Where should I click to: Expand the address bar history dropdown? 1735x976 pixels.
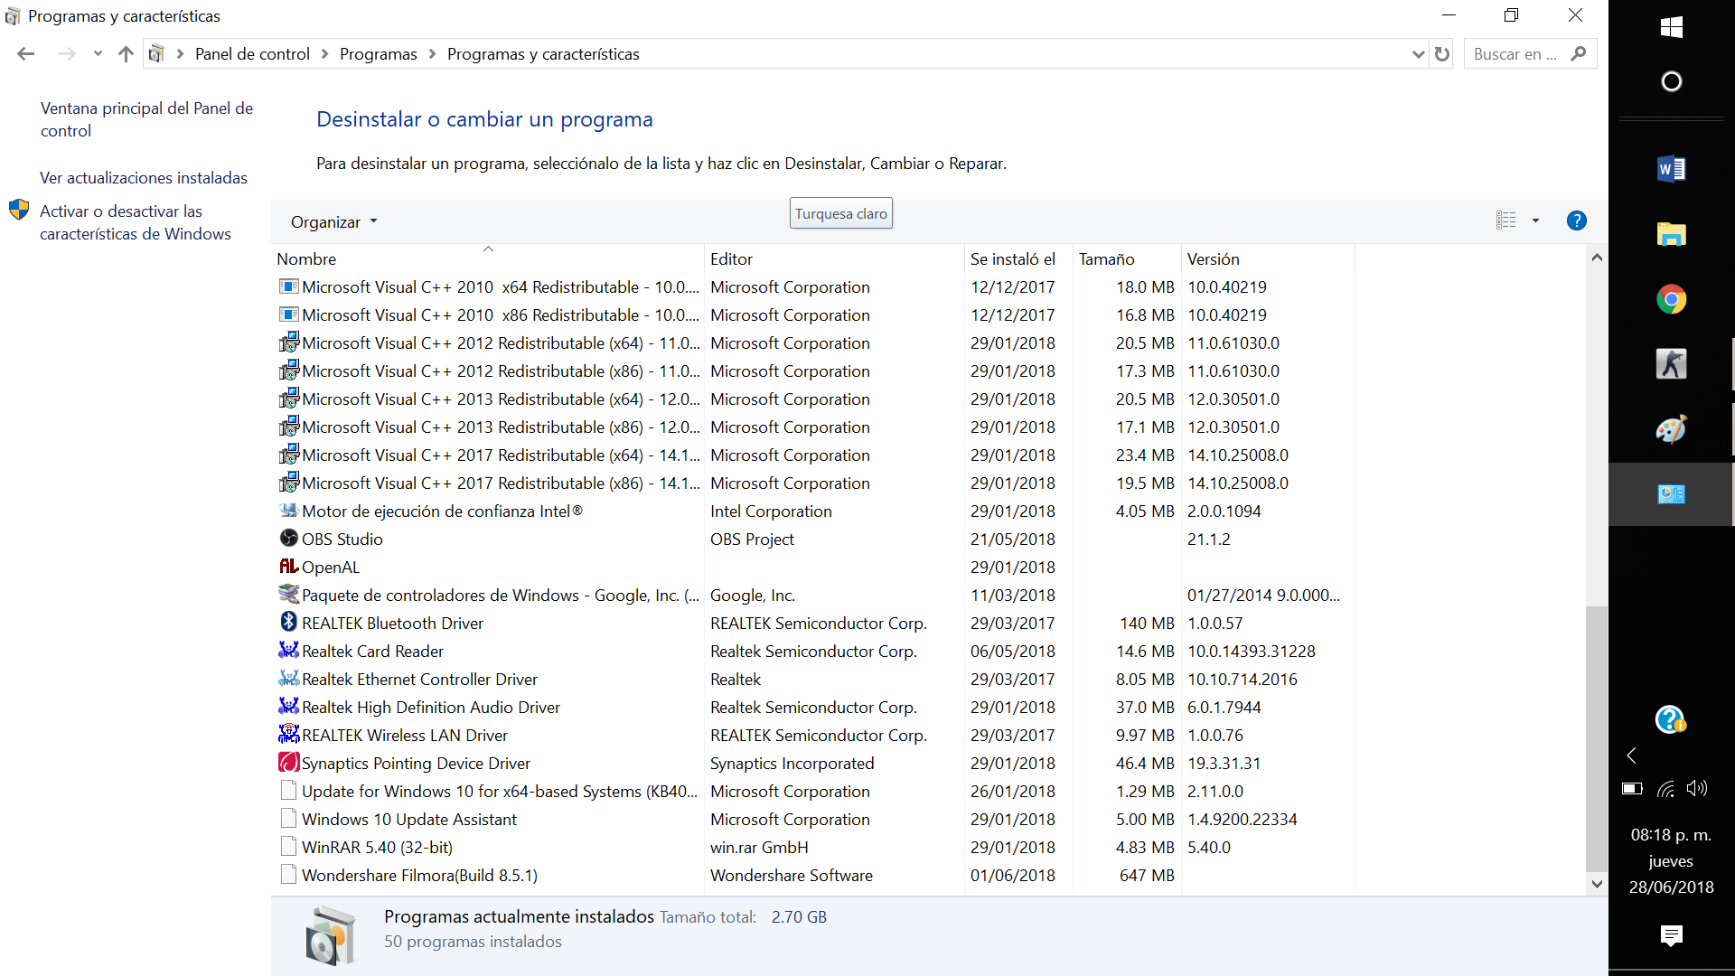[x=1418, y=54]
